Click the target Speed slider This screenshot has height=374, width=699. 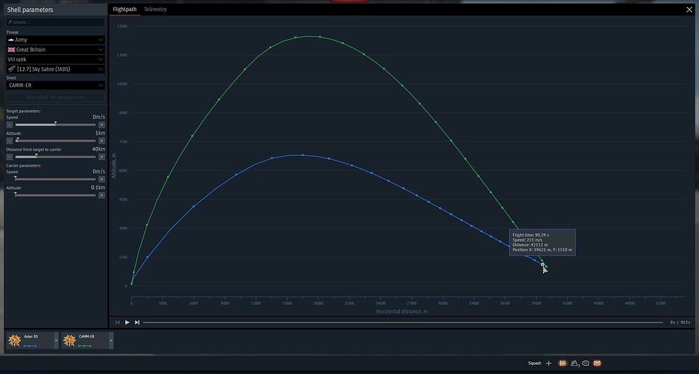[55, 125]
